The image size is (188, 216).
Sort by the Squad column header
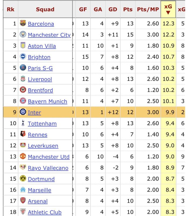45,9
